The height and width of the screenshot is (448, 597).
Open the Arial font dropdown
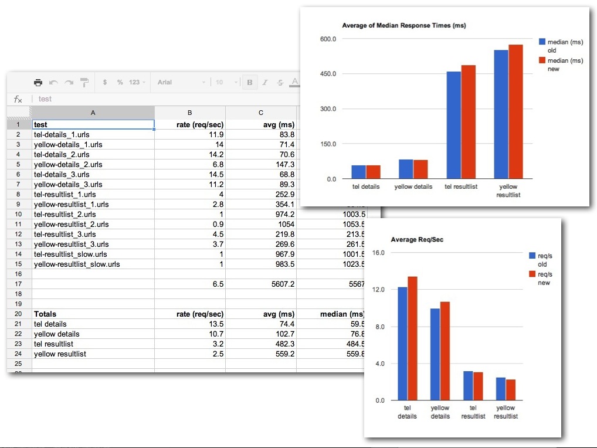pos(182,82)
